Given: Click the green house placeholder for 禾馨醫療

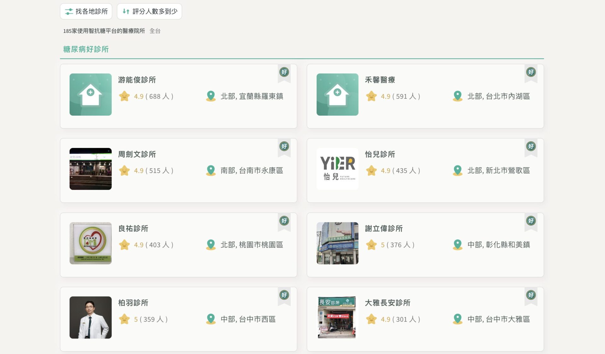Looking at the screenshot, I should click(x=337, y=94).
